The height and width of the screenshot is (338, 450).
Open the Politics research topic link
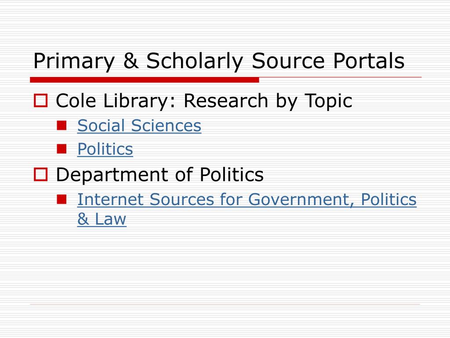click(x=105, y=149)
